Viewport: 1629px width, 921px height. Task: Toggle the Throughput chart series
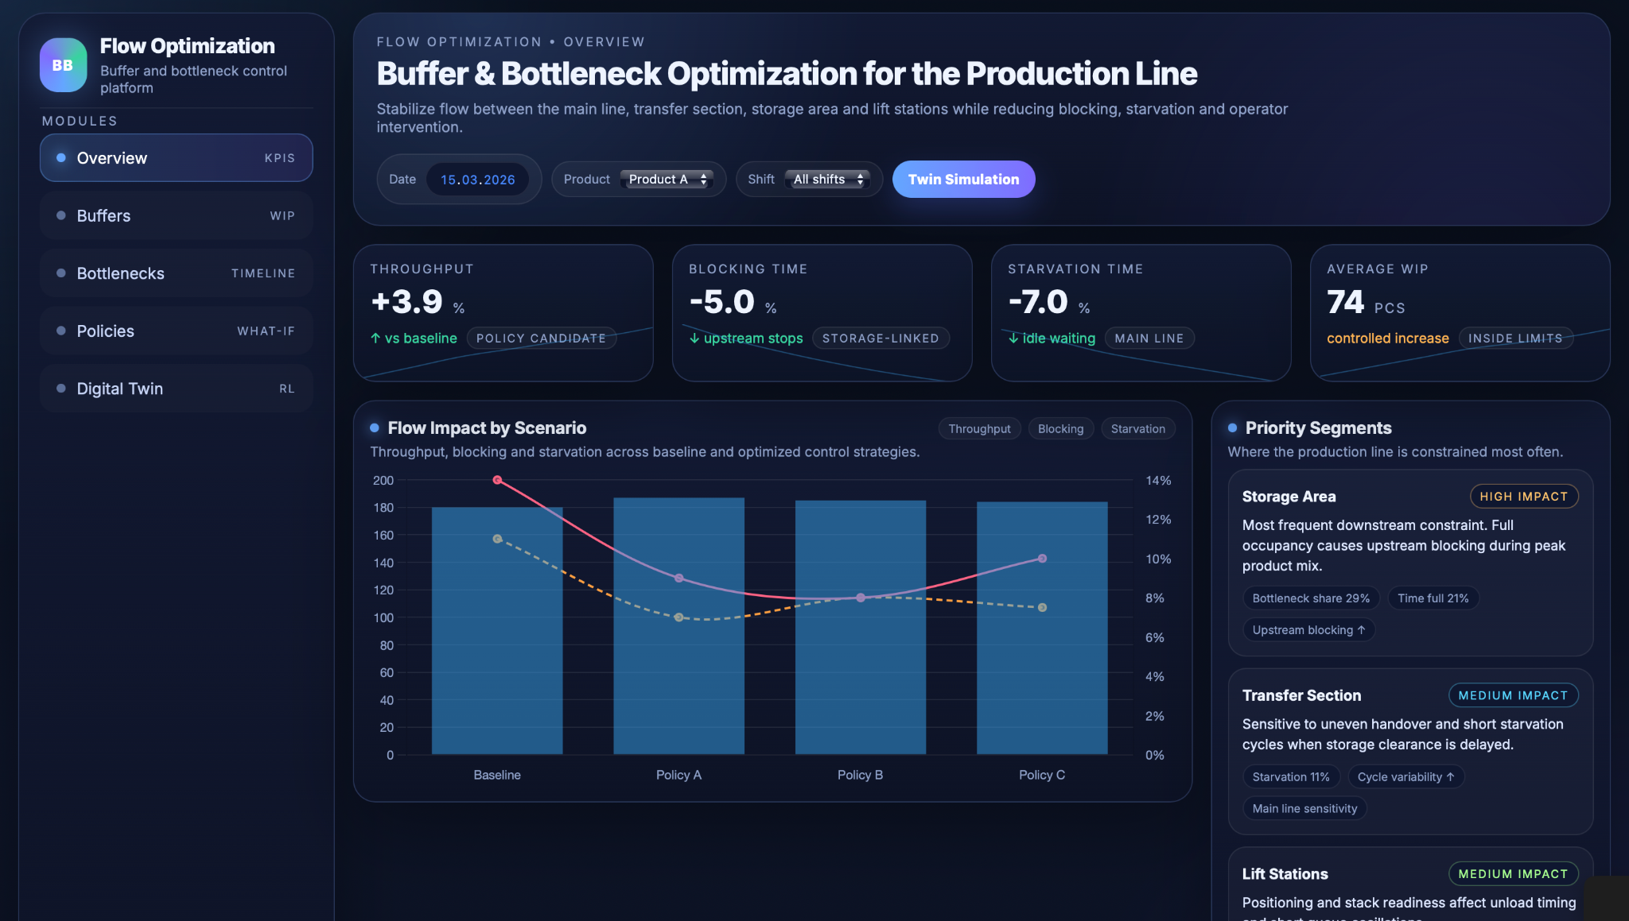click(x=979, y=429)
